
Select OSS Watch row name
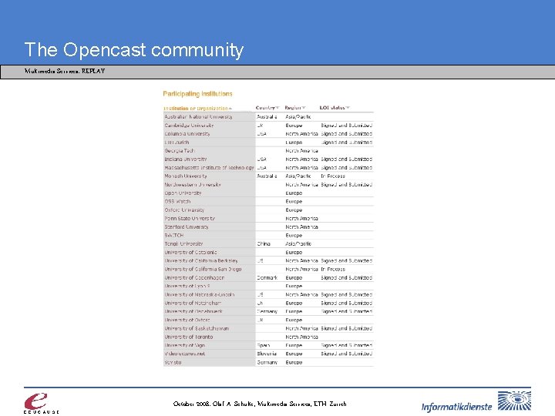point(177,201)
